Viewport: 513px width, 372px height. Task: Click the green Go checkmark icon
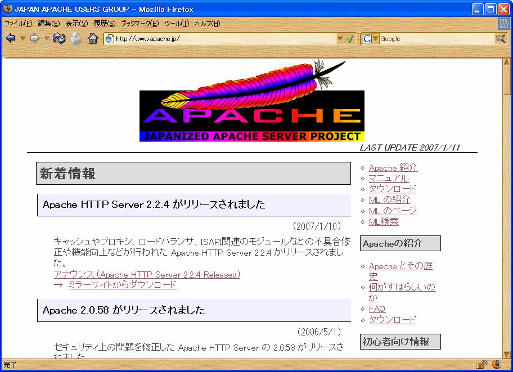[350, 39]
